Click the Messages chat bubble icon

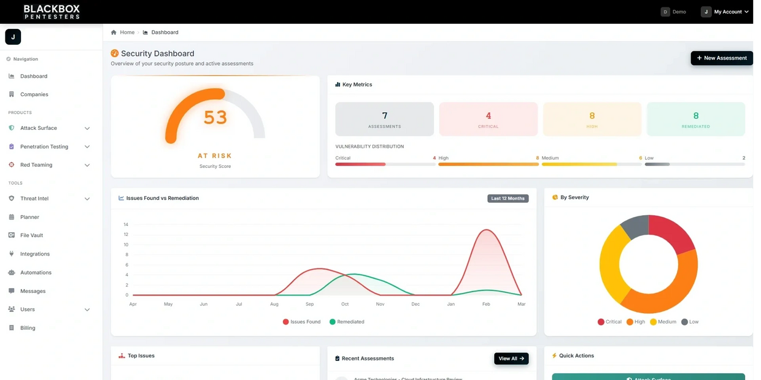[x=12, y=291]
